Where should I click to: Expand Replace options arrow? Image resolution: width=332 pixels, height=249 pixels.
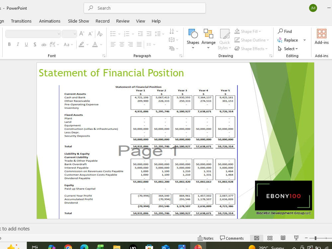[305, 40]
